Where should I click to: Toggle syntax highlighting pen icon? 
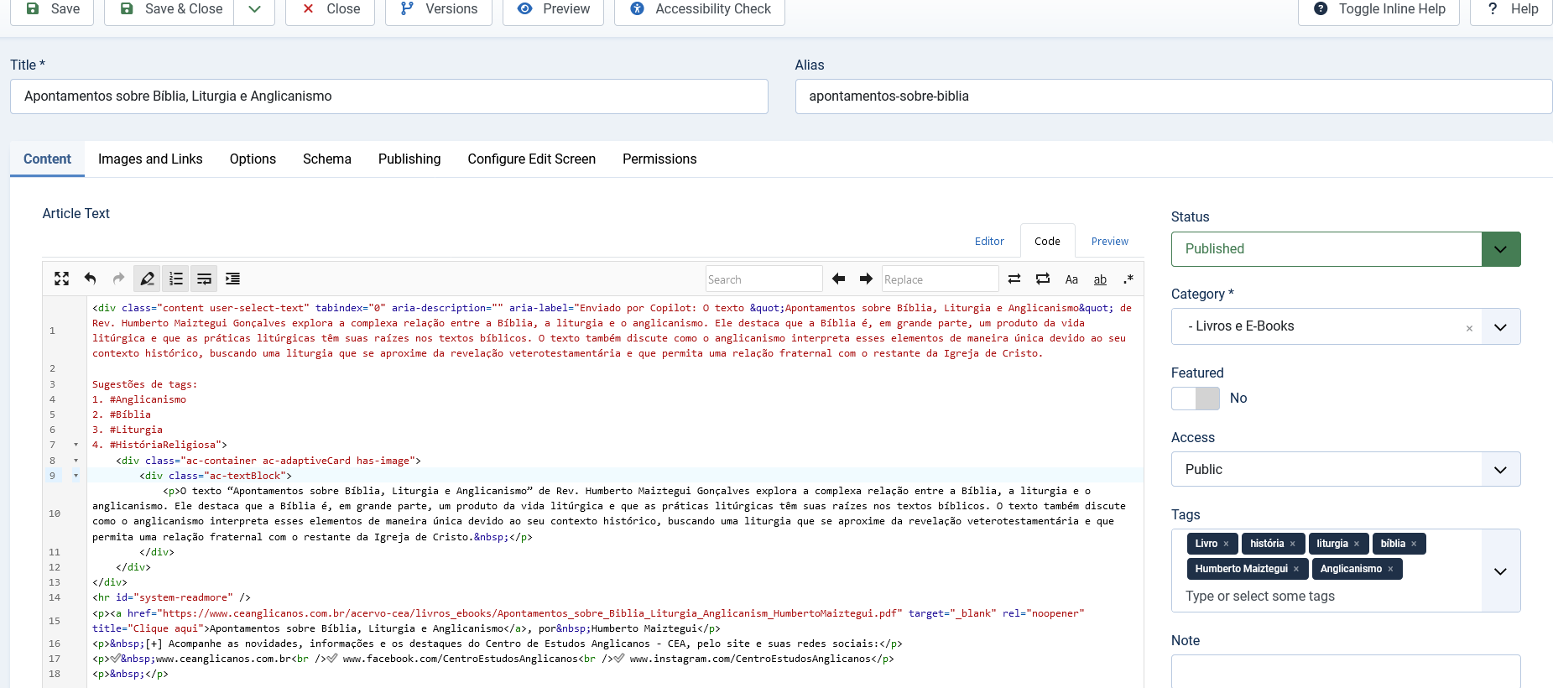pyautogui.click(x=147, y=279)
